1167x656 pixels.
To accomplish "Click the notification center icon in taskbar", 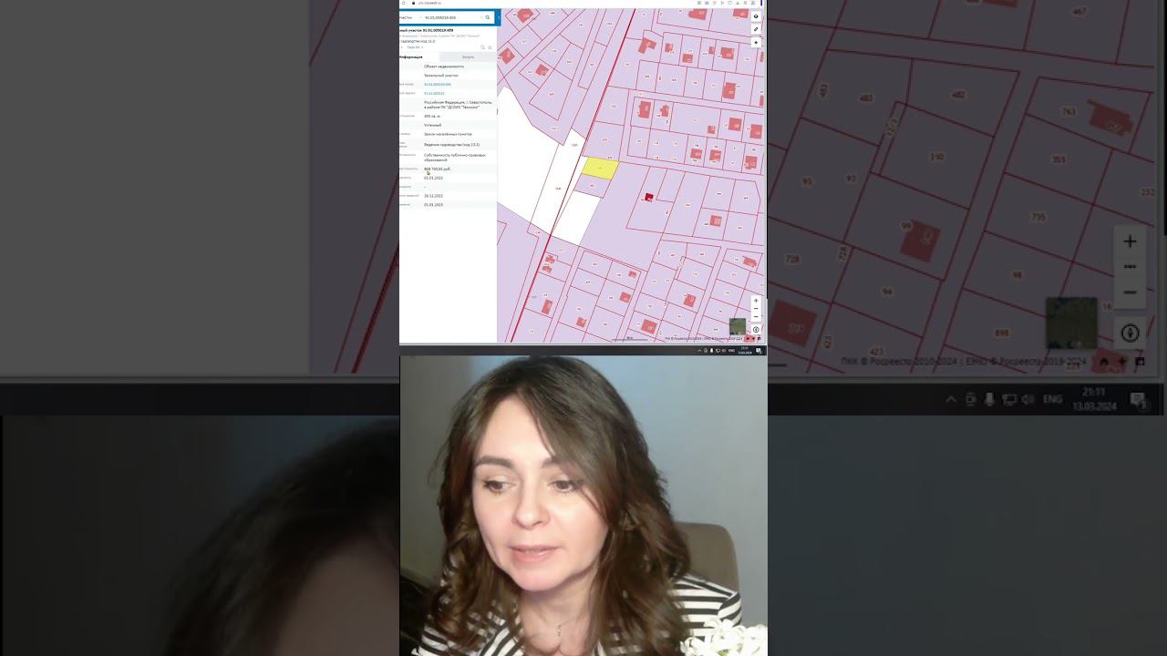I will pos(759,351).
